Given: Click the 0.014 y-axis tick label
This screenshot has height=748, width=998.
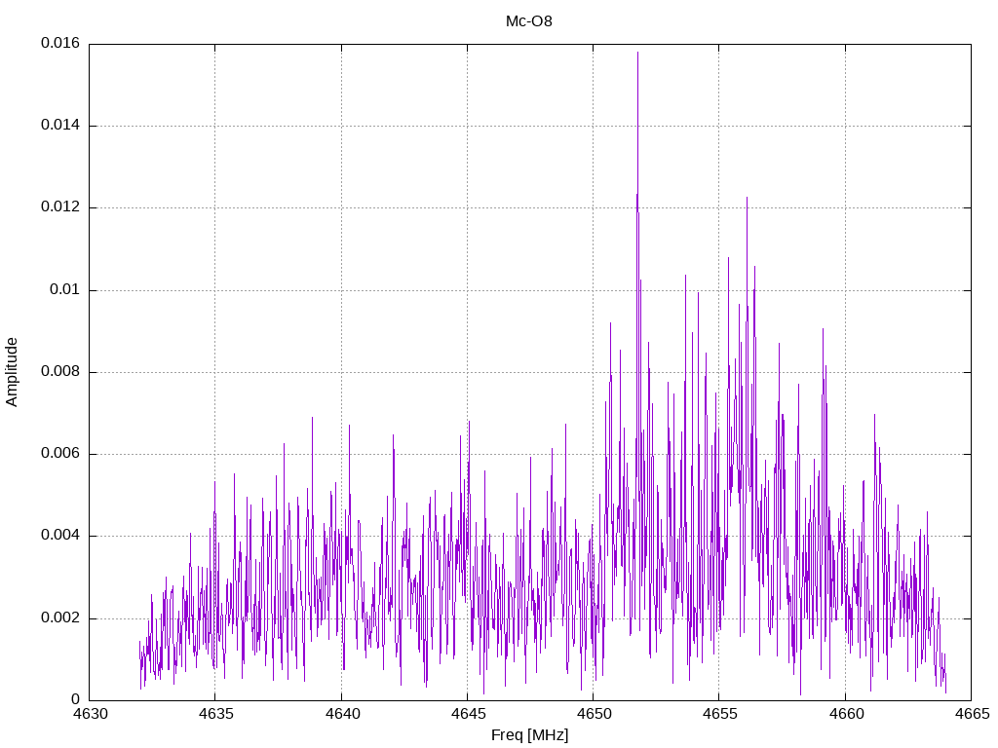Looking at the screenshot, I should pyautogui.click(x=59, y=126).
